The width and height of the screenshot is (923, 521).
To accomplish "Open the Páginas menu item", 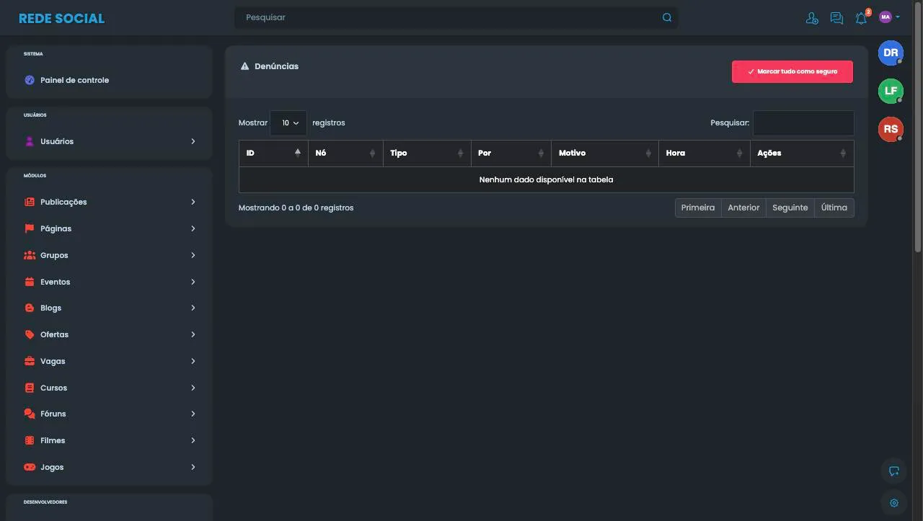I will point(109,228).
